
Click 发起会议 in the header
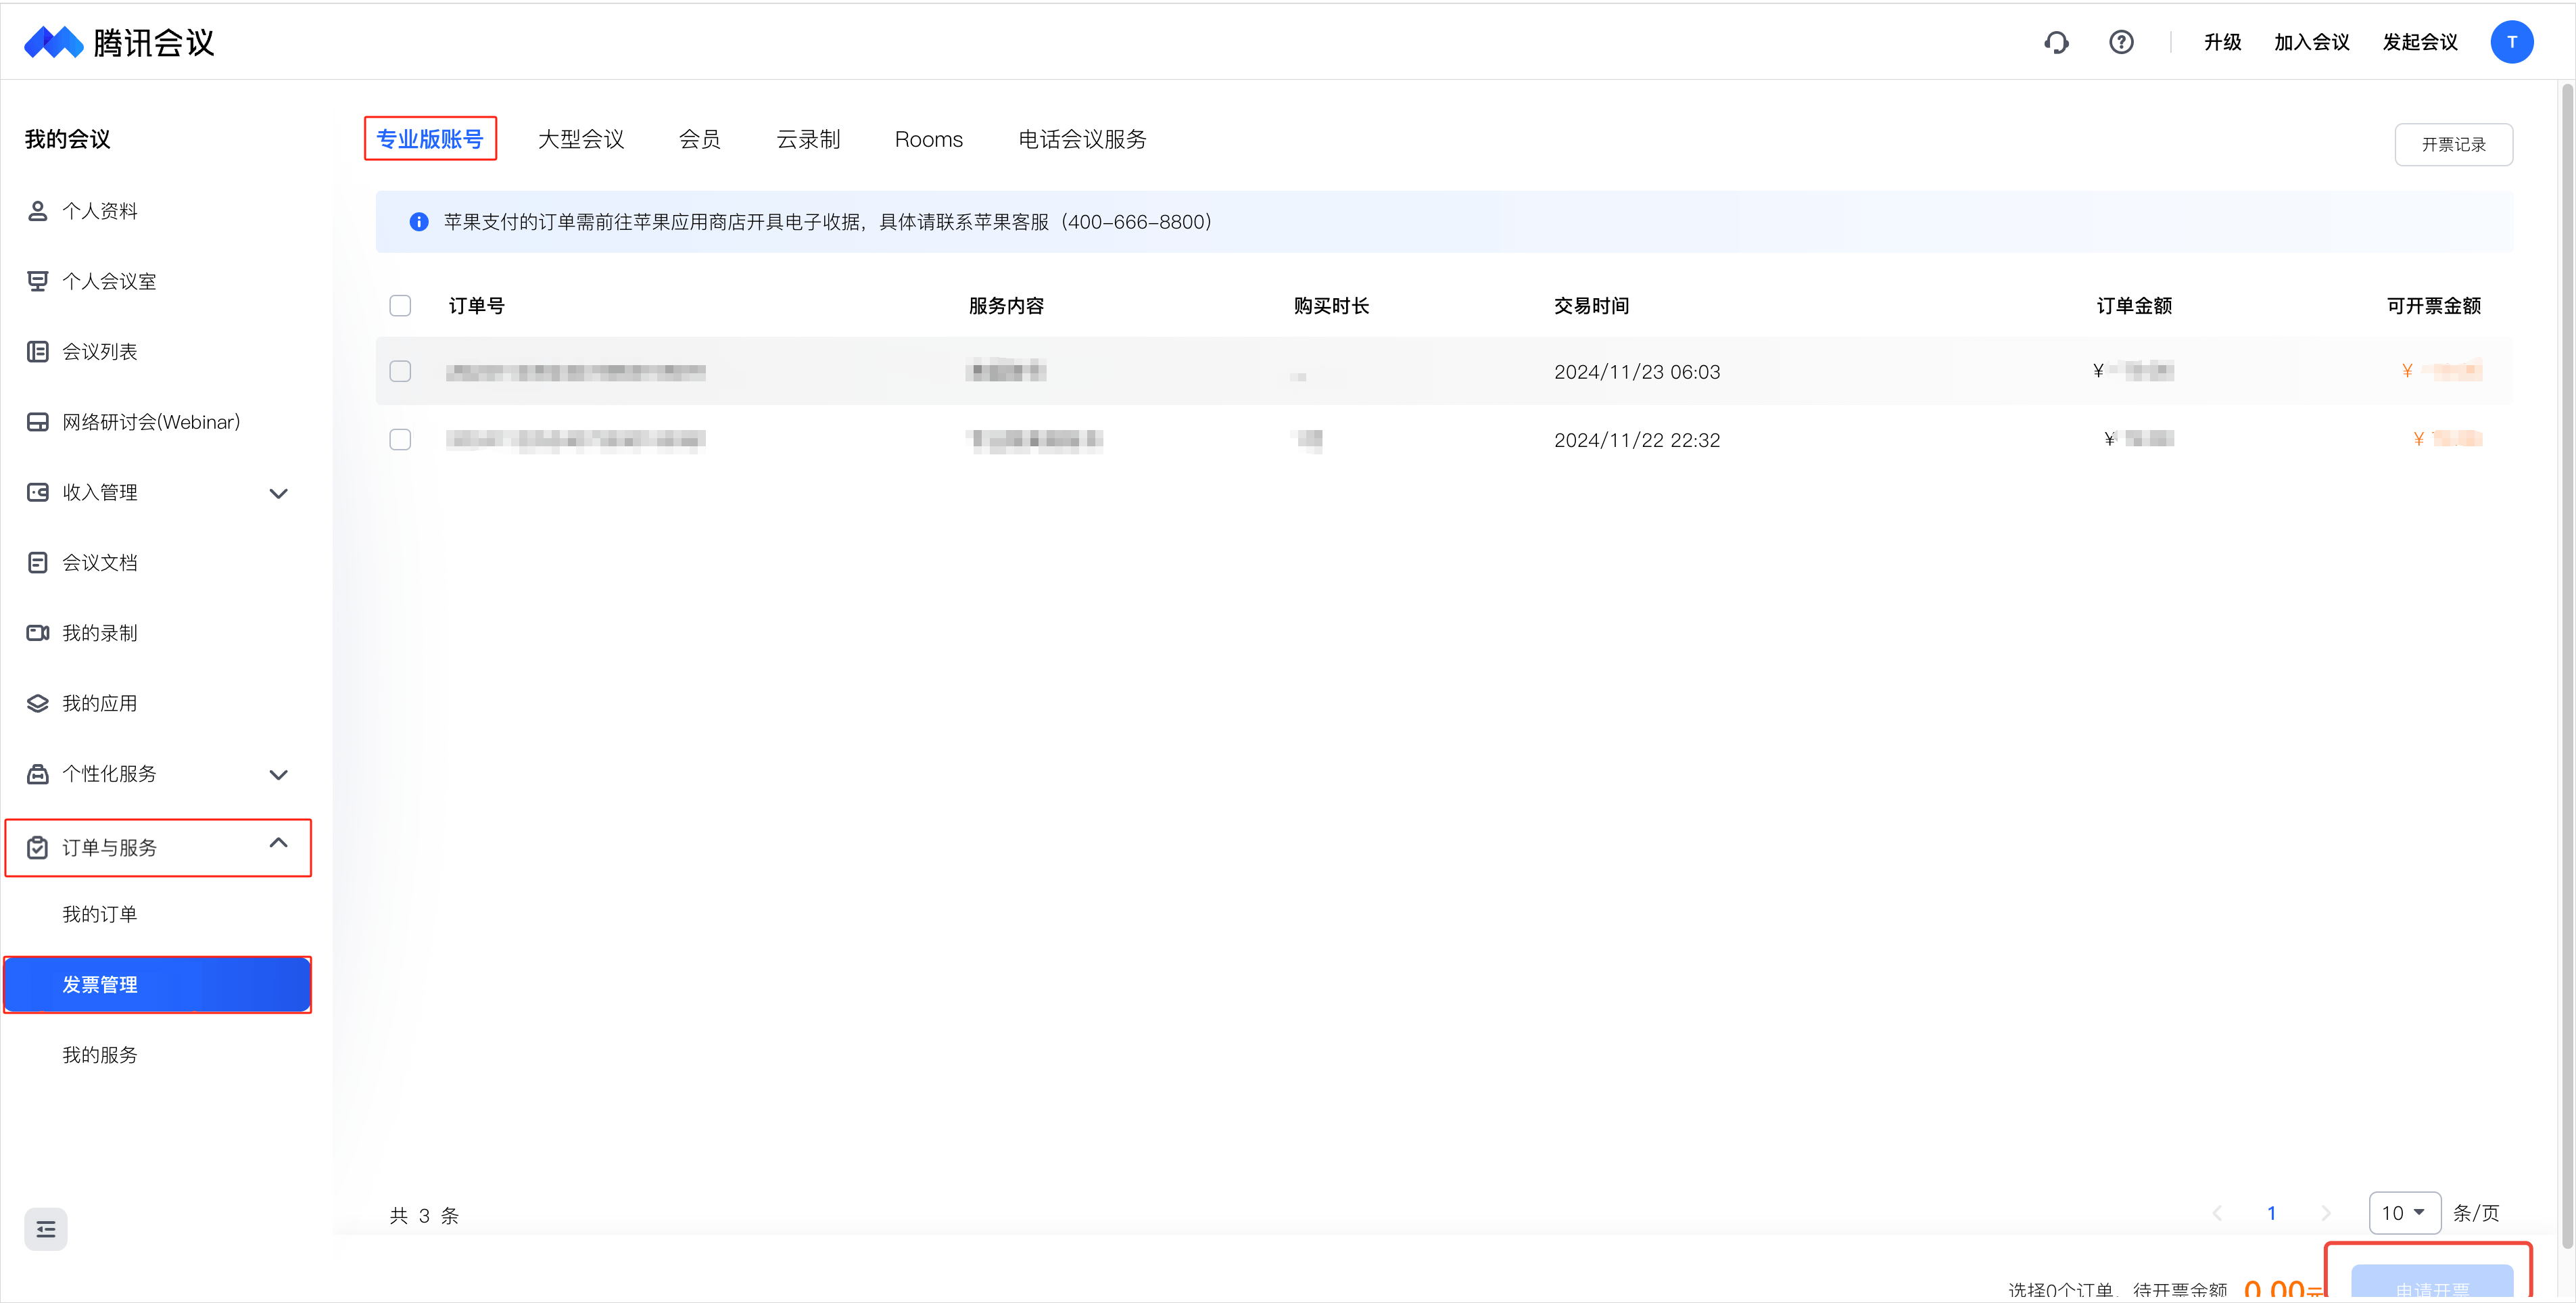point(2419,42)
